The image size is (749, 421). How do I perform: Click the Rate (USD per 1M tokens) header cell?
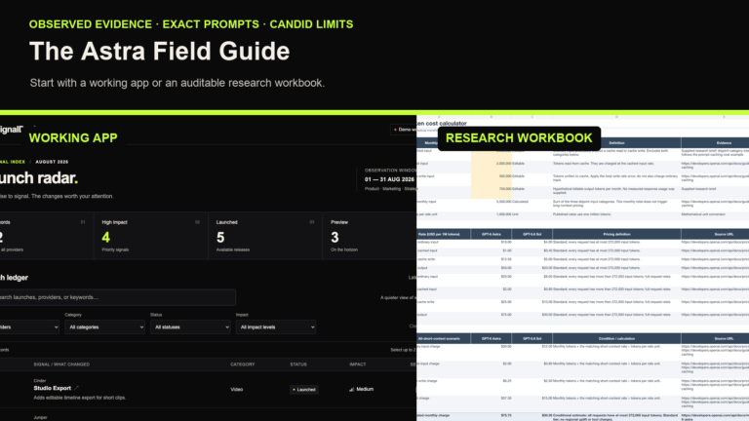(x=444, y=234)
